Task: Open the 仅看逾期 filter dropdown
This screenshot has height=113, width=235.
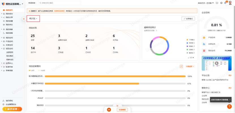Action: [x=190, y=66]
